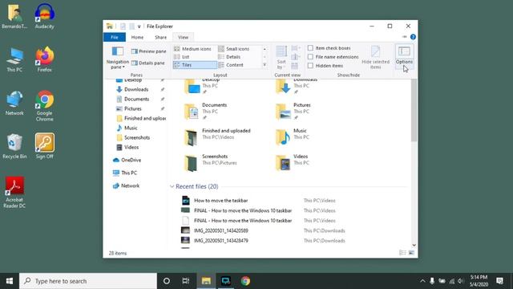
Task: Select Network in navigation pane
Action: click(130, 185)
